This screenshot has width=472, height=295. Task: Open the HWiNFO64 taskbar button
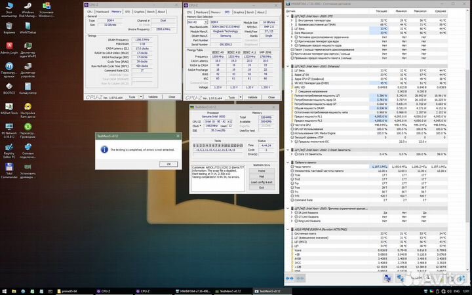coord(194,291)
